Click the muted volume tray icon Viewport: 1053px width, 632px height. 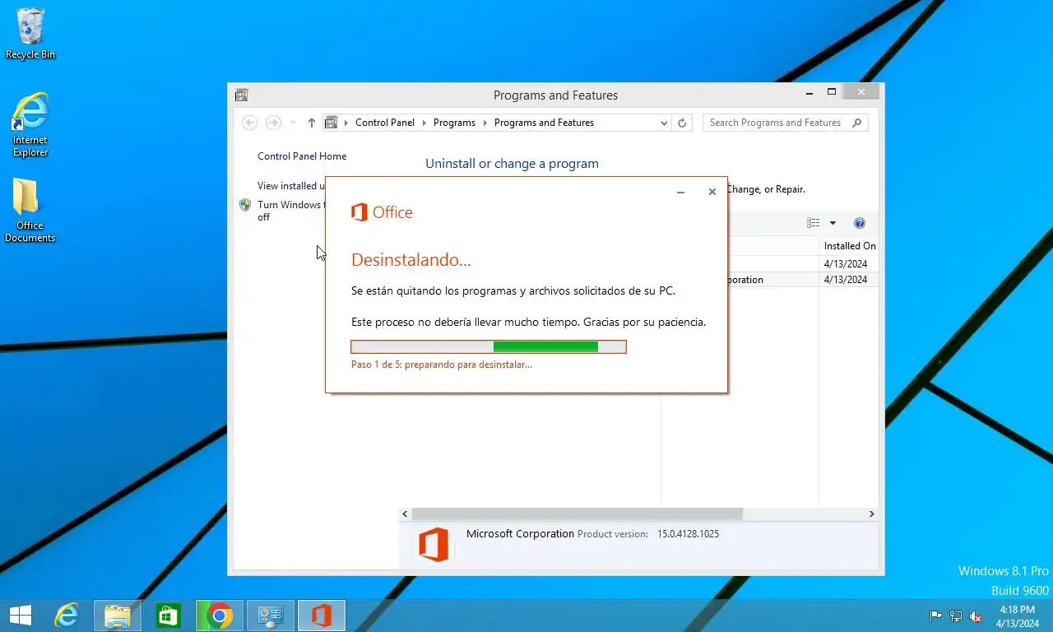[x=976, y=616]
